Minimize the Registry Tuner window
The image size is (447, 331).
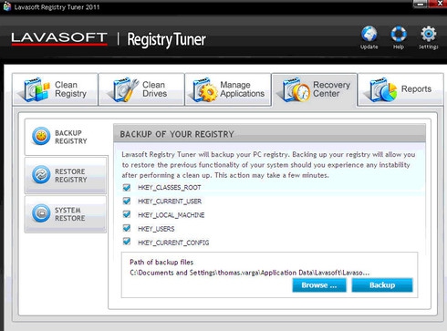[x=421, y=4]
